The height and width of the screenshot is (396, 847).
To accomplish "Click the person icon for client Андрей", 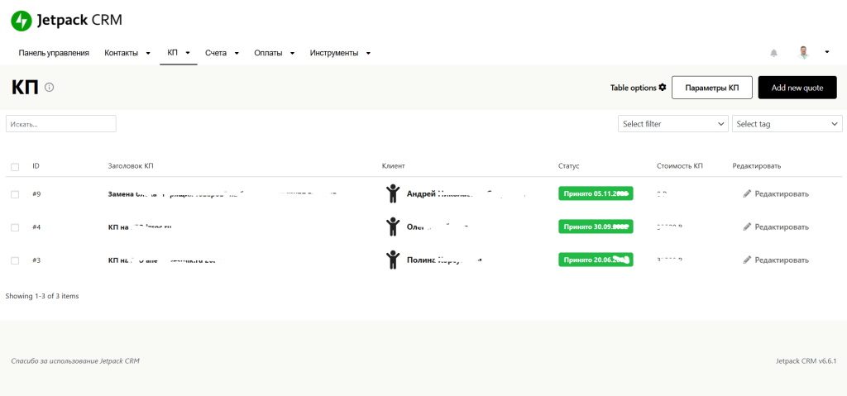I will point(393,193).
